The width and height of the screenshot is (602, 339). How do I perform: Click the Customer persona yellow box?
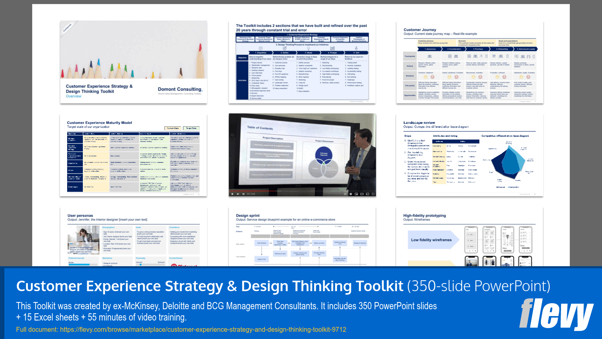pyautogui.click(x=437, y=43)
